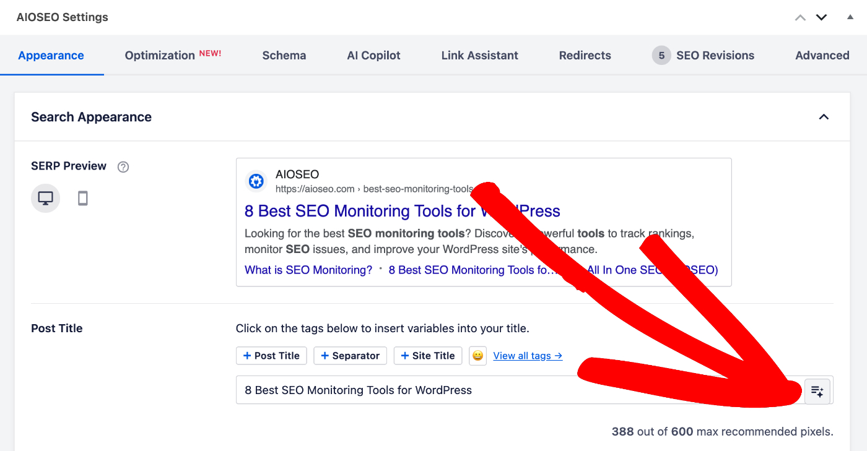
Task: Open the emoji picker button
Action: click(x=477, y=356)
